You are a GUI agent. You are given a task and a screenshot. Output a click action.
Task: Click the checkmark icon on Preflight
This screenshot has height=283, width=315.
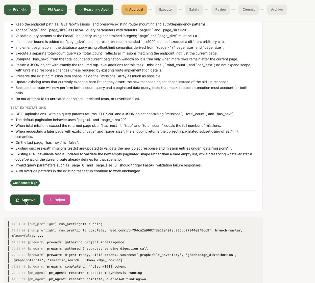10,10
